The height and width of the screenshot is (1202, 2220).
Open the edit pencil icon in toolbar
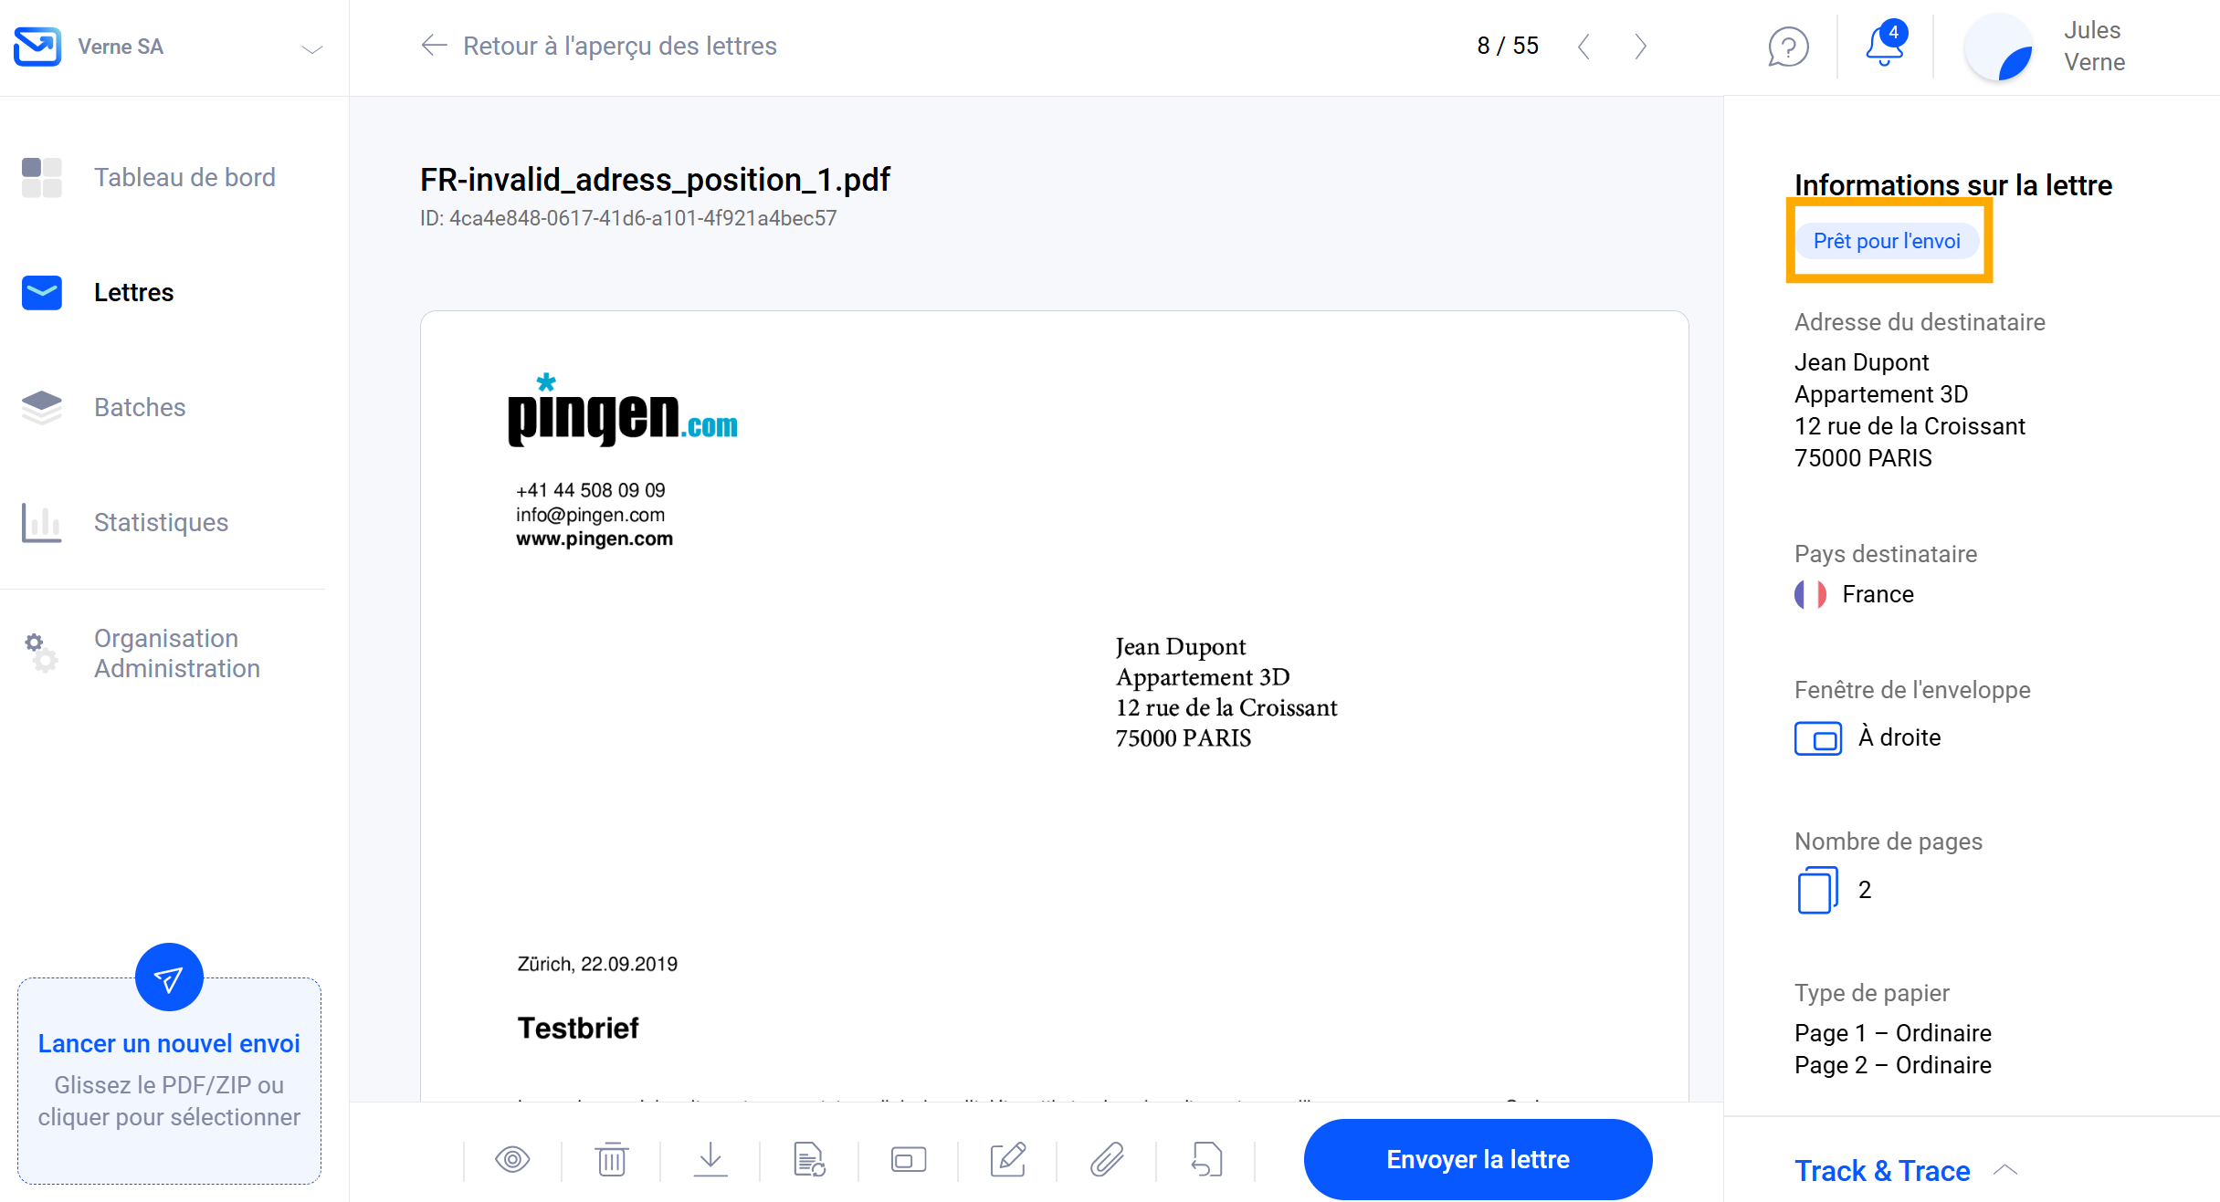click(x=1008, y=1159)
